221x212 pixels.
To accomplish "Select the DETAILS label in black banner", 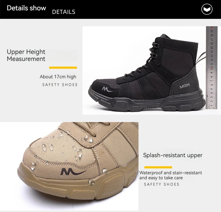I will point(64,12).
